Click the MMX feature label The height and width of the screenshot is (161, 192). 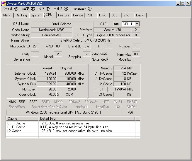point(12,102)
